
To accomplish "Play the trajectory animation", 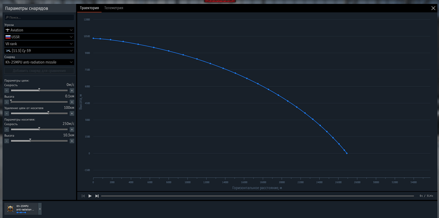I will point(90,196).
